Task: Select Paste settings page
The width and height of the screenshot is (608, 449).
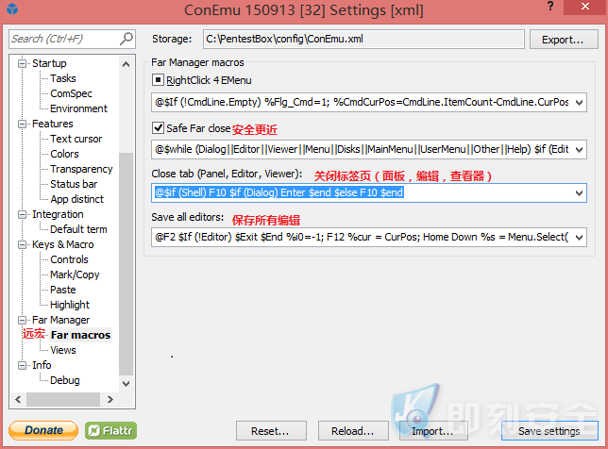Action: click(x=63, y=290)
